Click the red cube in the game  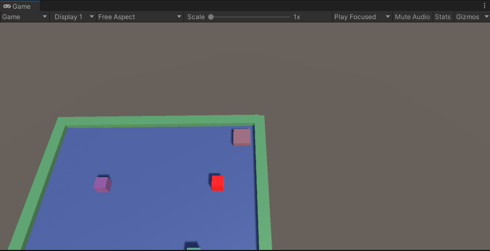pyautogui.click(x=218, y=183)
